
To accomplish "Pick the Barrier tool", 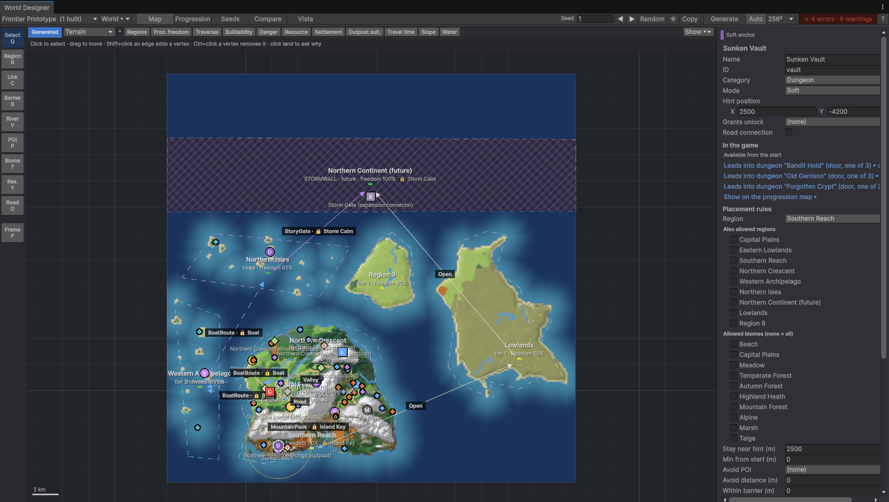I will [x=13, y=101].
